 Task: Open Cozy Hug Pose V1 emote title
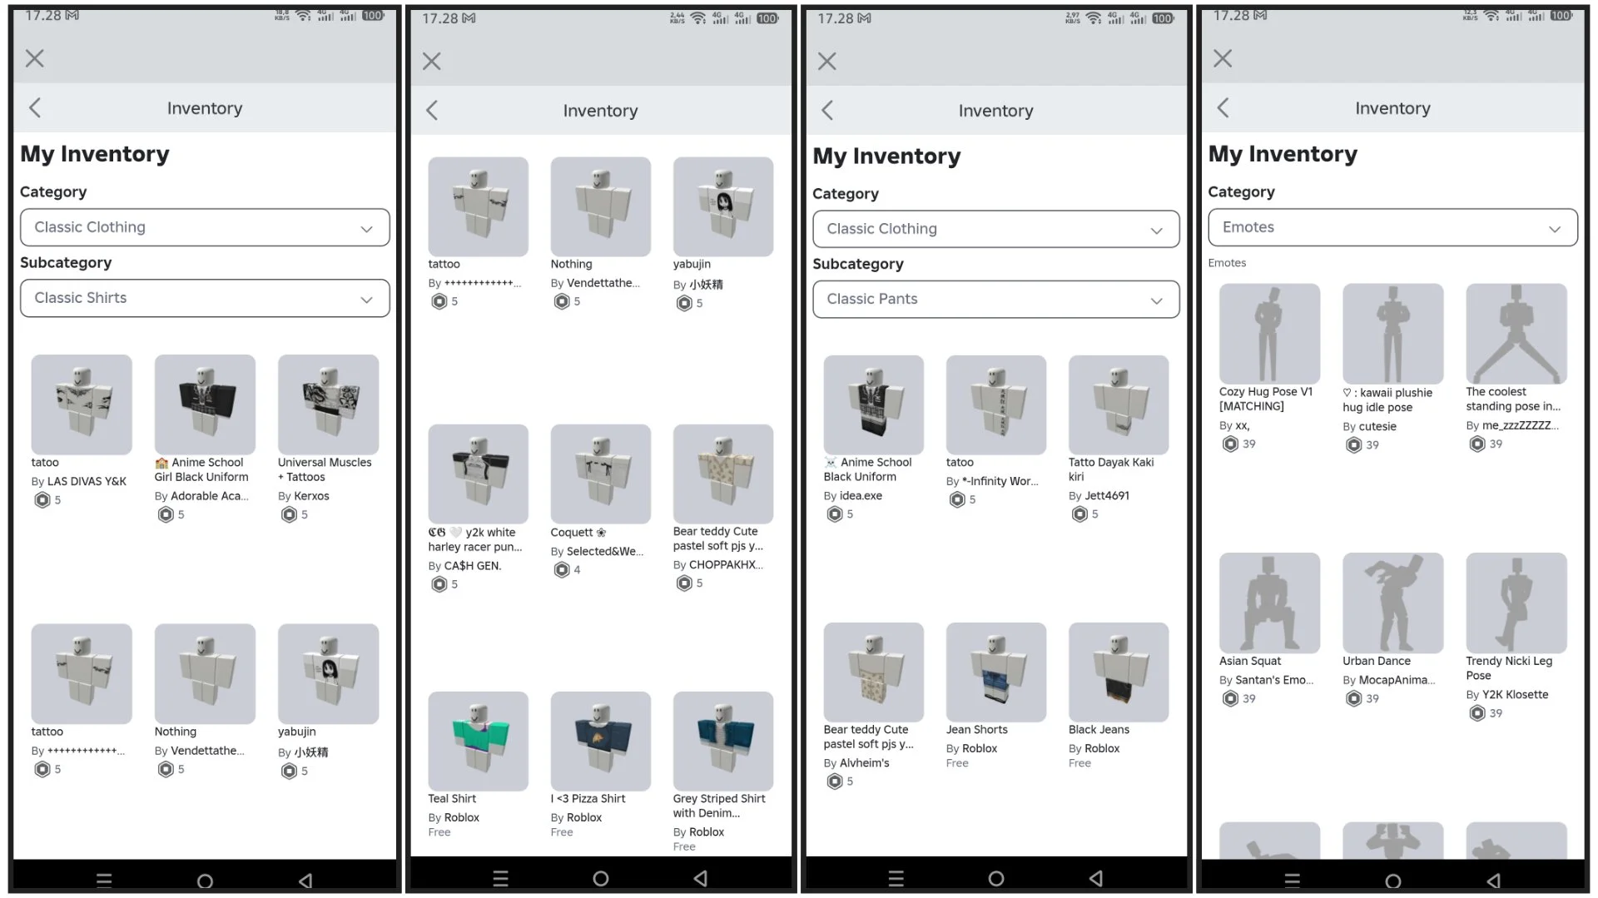coord(1266,399)
